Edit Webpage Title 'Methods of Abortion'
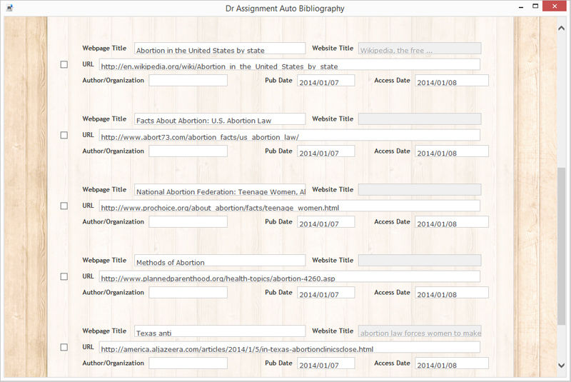 220,261
